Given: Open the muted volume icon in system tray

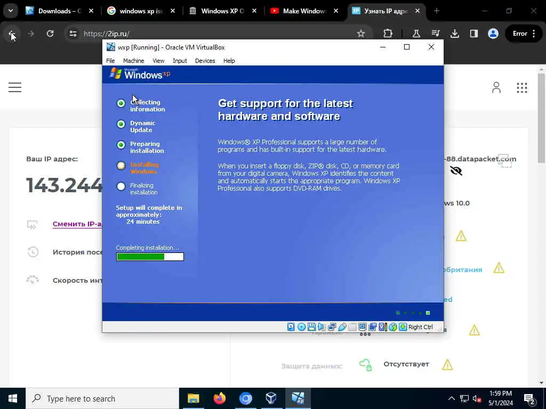Looking at the screenshot, I should click(477, 398).
